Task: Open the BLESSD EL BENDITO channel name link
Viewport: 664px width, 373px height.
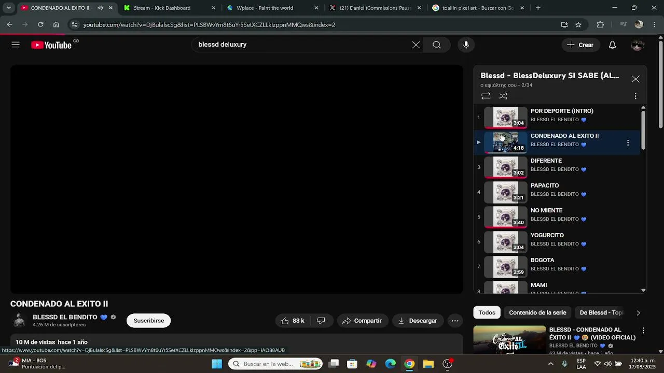Action: point(65,317)
